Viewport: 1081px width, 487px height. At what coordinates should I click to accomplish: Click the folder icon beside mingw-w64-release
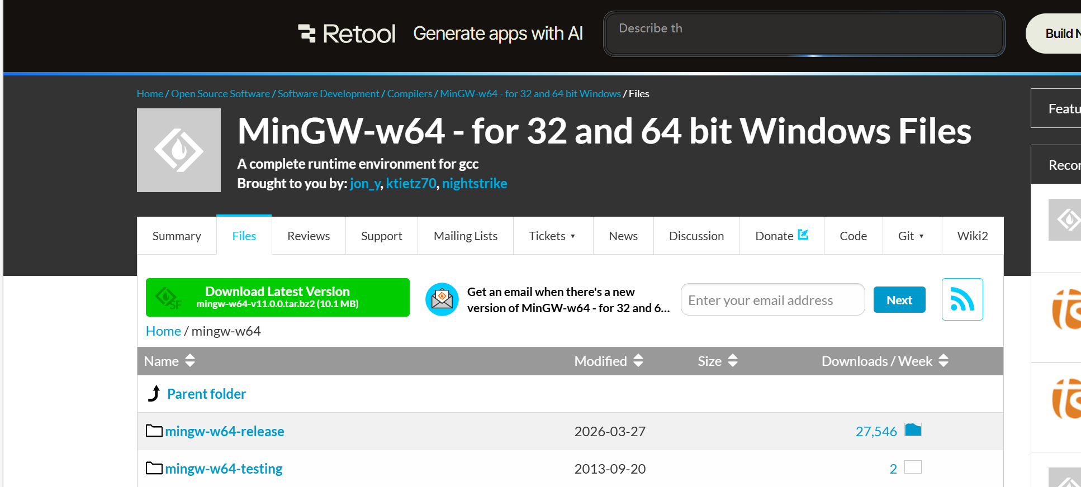click(x=154, y=431)
